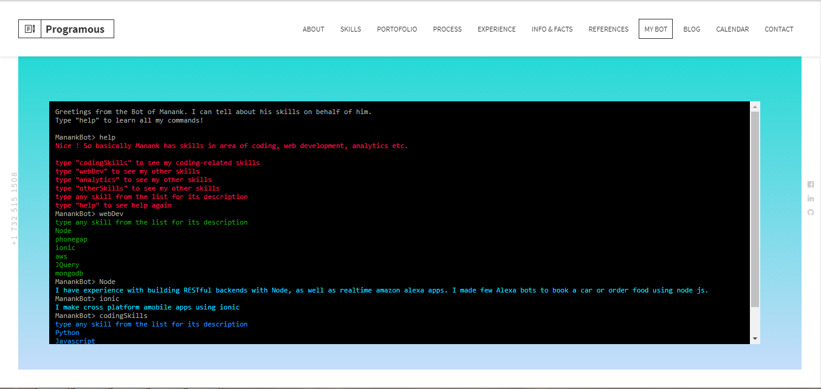
Task: Click the 'type "analytics"' help line
Action: coord(134,180)
